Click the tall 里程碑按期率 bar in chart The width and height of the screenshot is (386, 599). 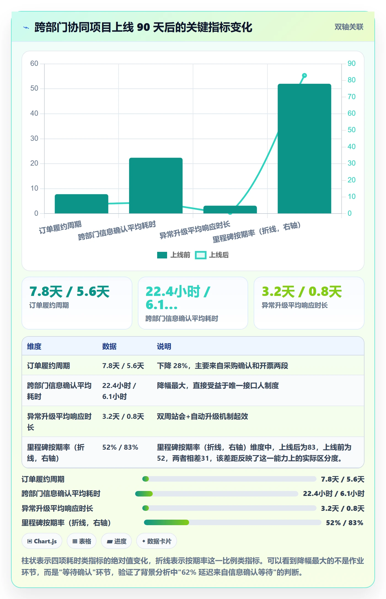click(304, 149)
